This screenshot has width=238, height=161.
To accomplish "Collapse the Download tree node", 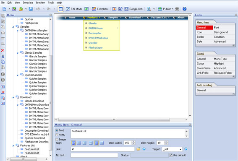I will [13, 97].
